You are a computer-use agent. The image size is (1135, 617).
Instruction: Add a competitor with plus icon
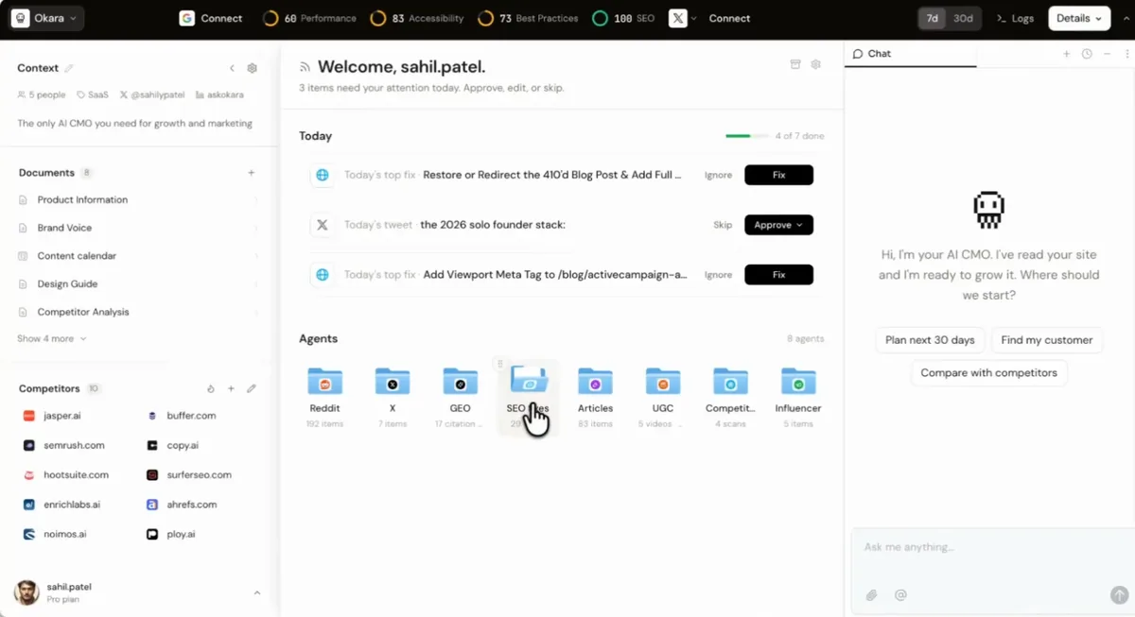231,388
